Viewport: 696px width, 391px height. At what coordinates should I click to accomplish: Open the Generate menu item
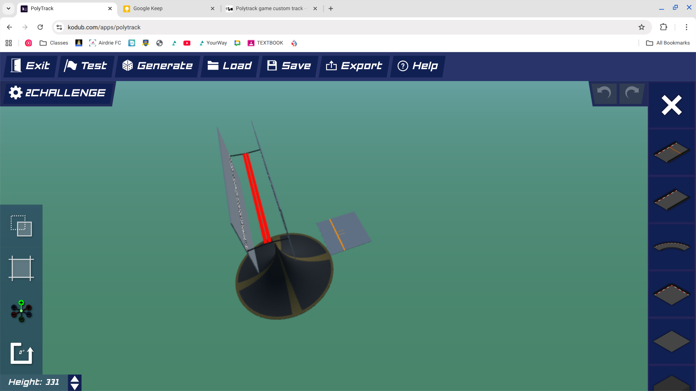click(x=158, y=66)
